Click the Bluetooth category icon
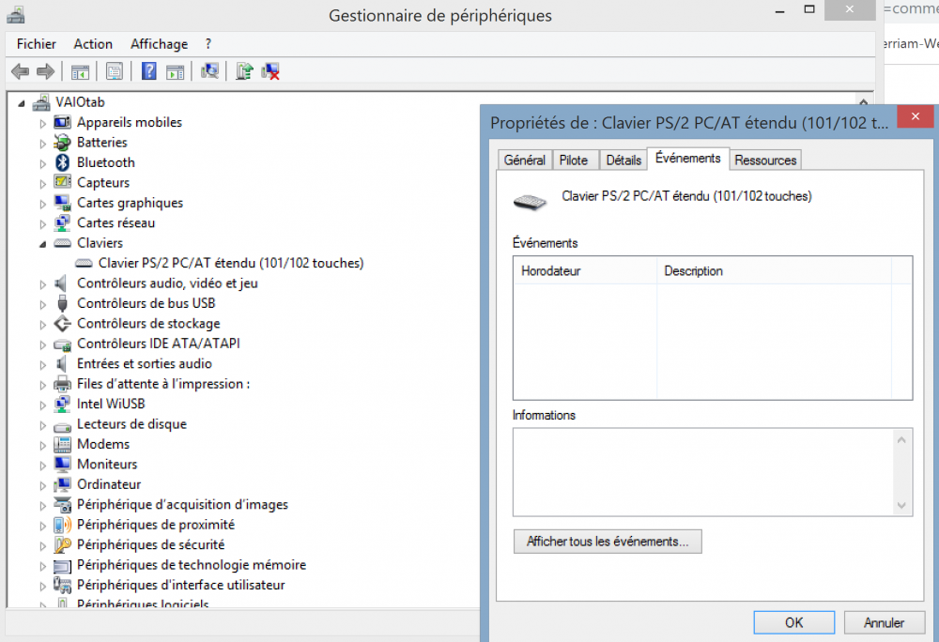 click(62, 162)
